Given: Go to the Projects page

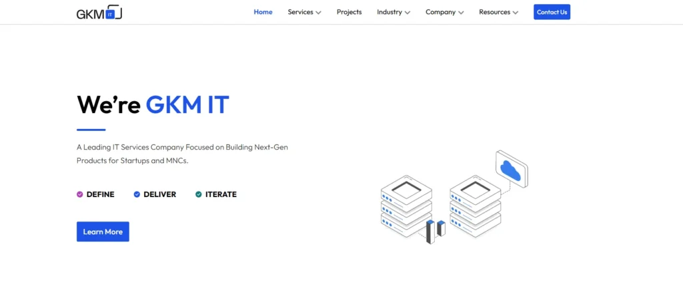Looking at the screenshot, I should tap(349, 12).
